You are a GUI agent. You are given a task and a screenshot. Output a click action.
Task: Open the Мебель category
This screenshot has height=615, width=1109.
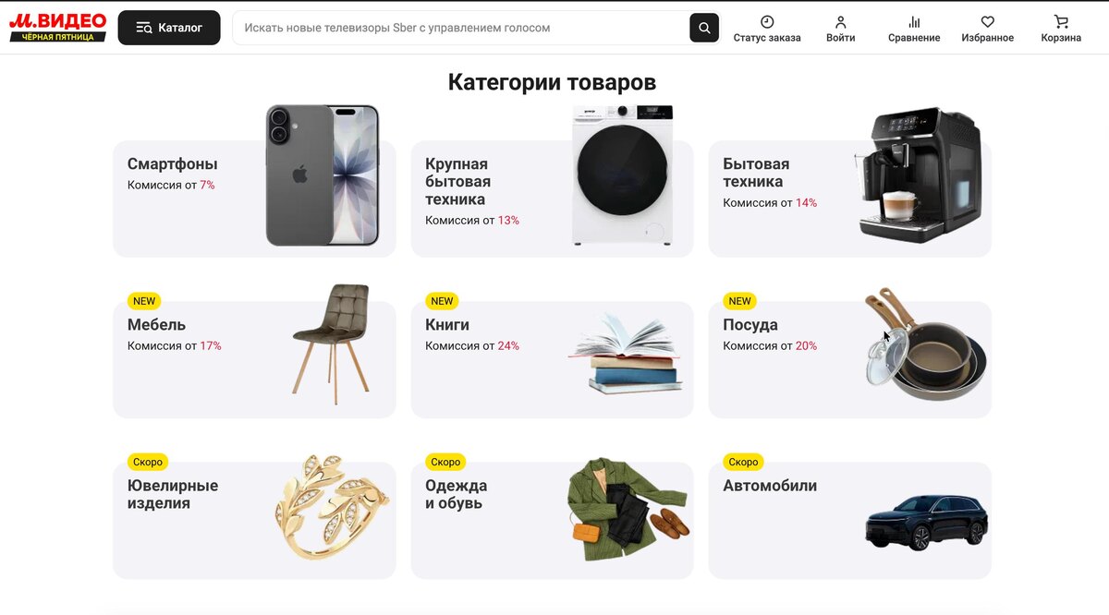tap(254, 359)
